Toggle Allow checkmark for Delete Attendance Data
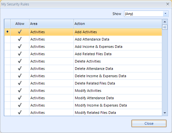172x133 pixels. point(20,69)
